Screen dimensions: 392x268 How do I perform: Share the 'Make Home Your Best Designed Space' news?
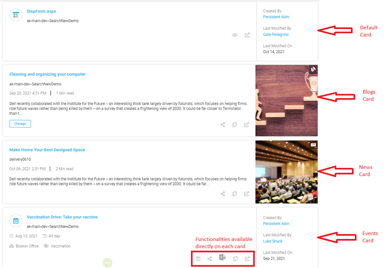(223, 194)
